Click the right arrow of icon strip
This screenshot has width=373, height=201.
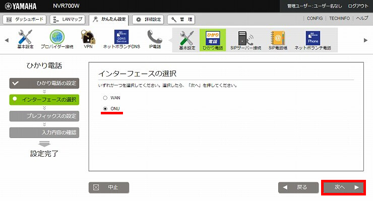tap(365, 40)
